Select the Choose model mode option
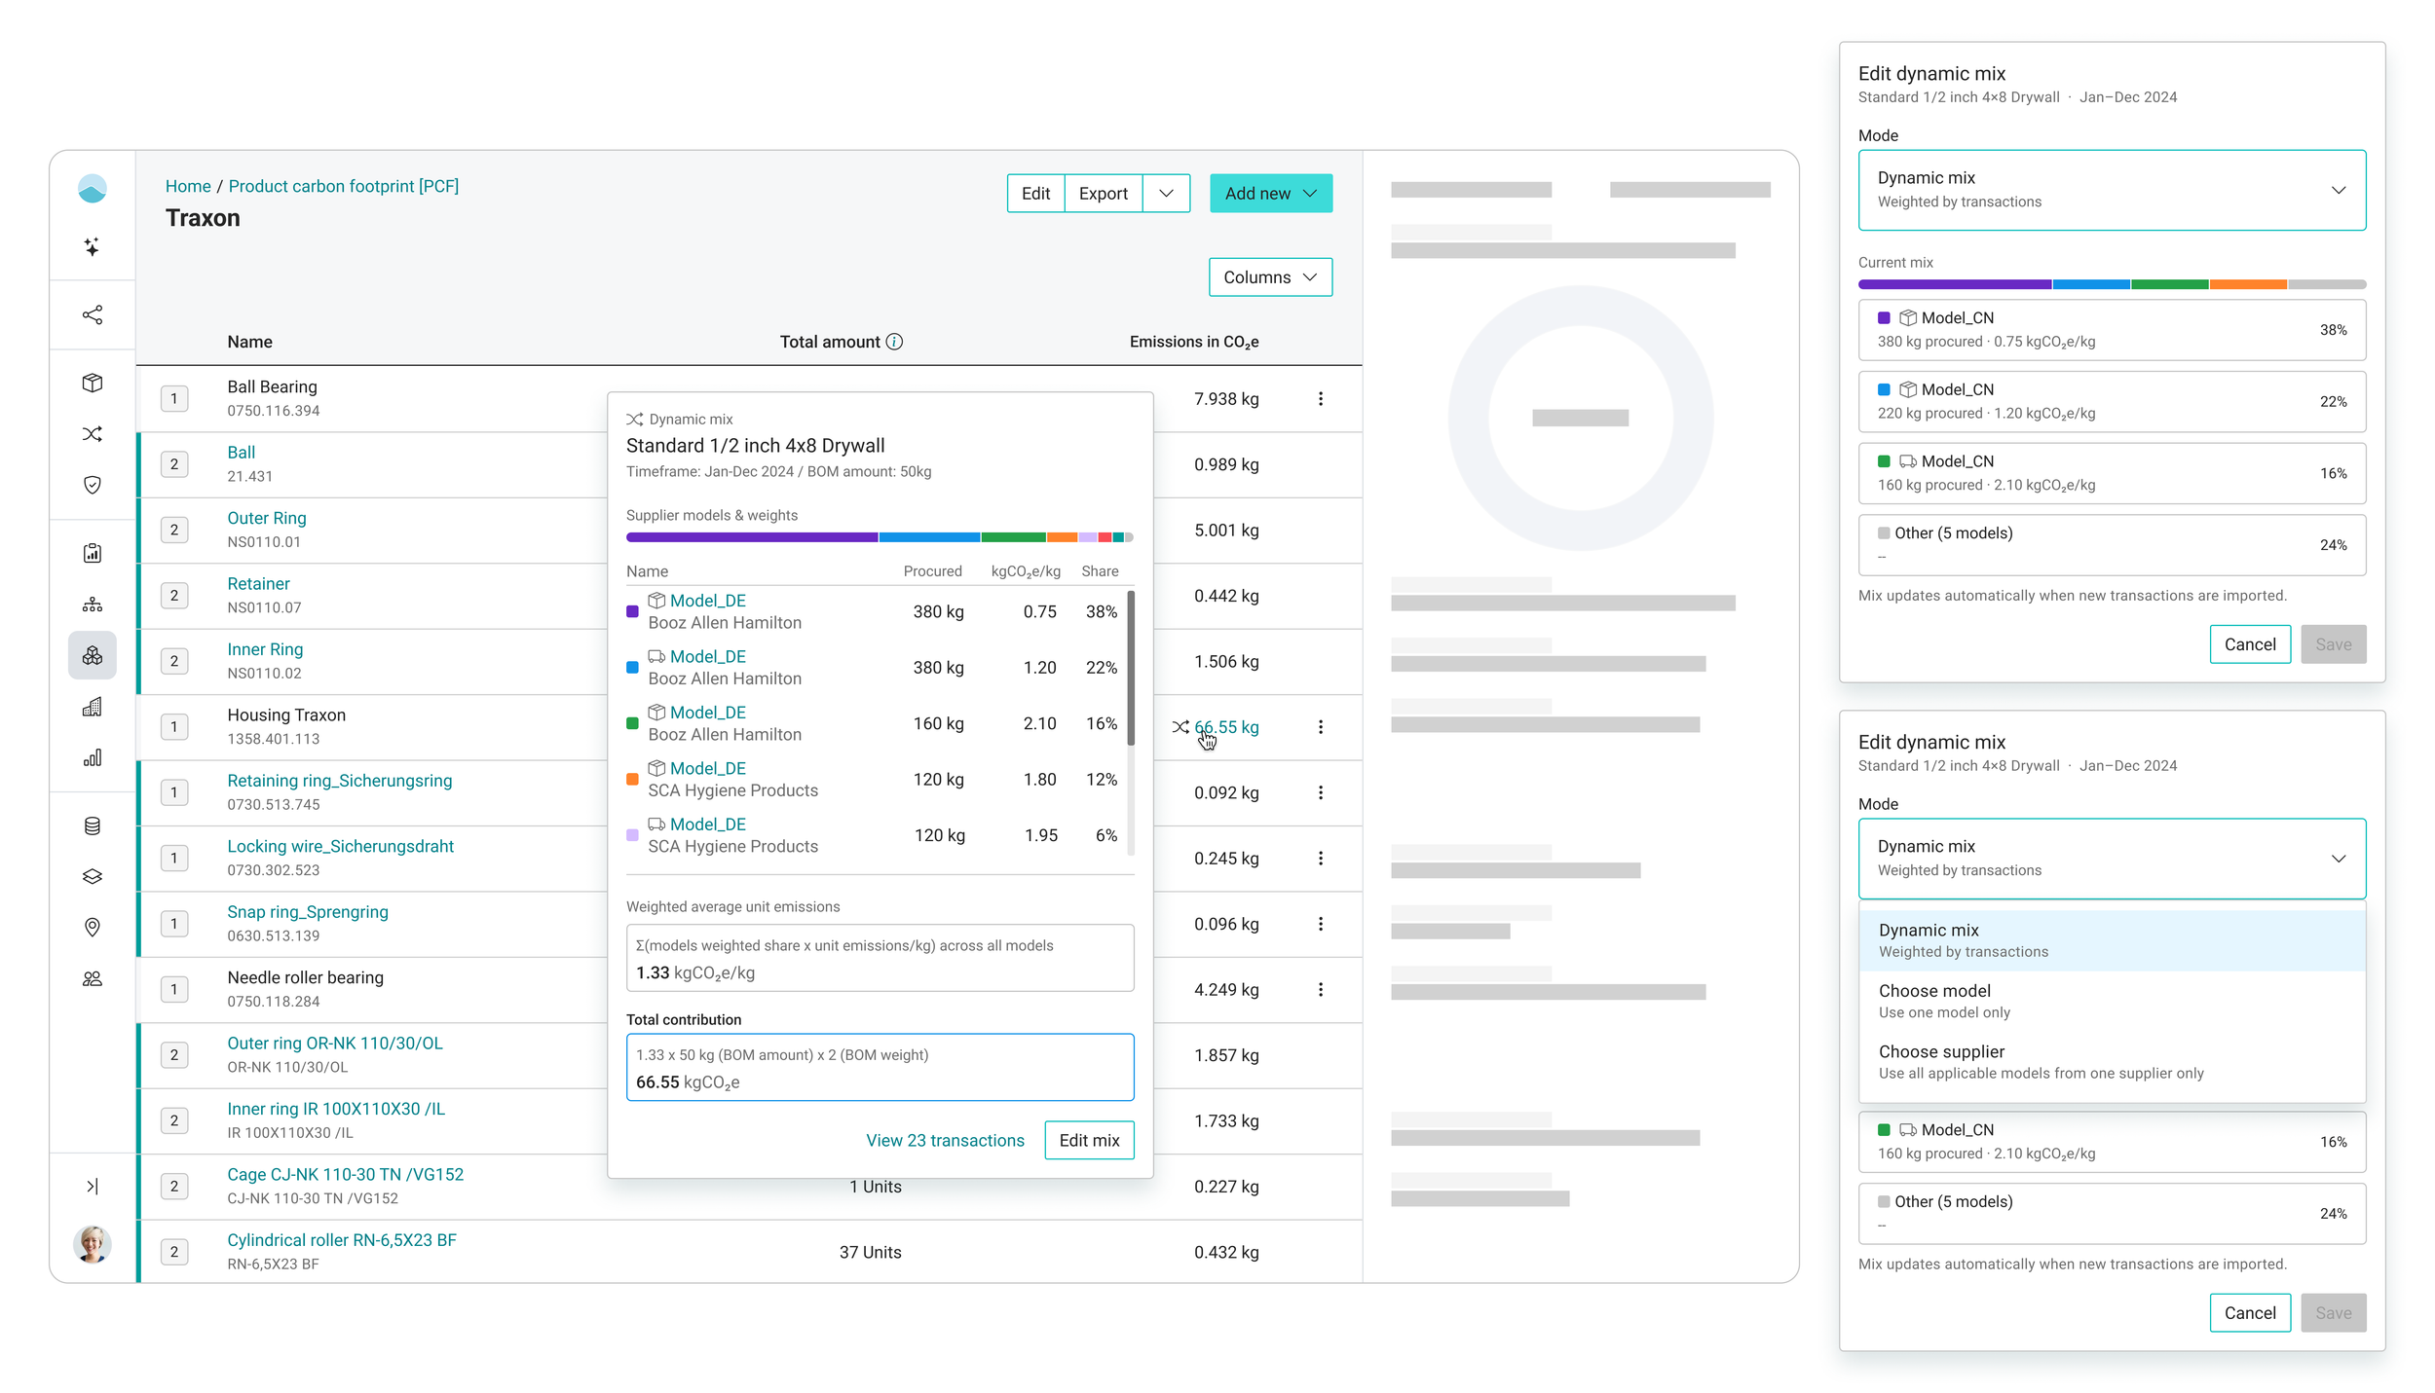 click(2112, 1001)
